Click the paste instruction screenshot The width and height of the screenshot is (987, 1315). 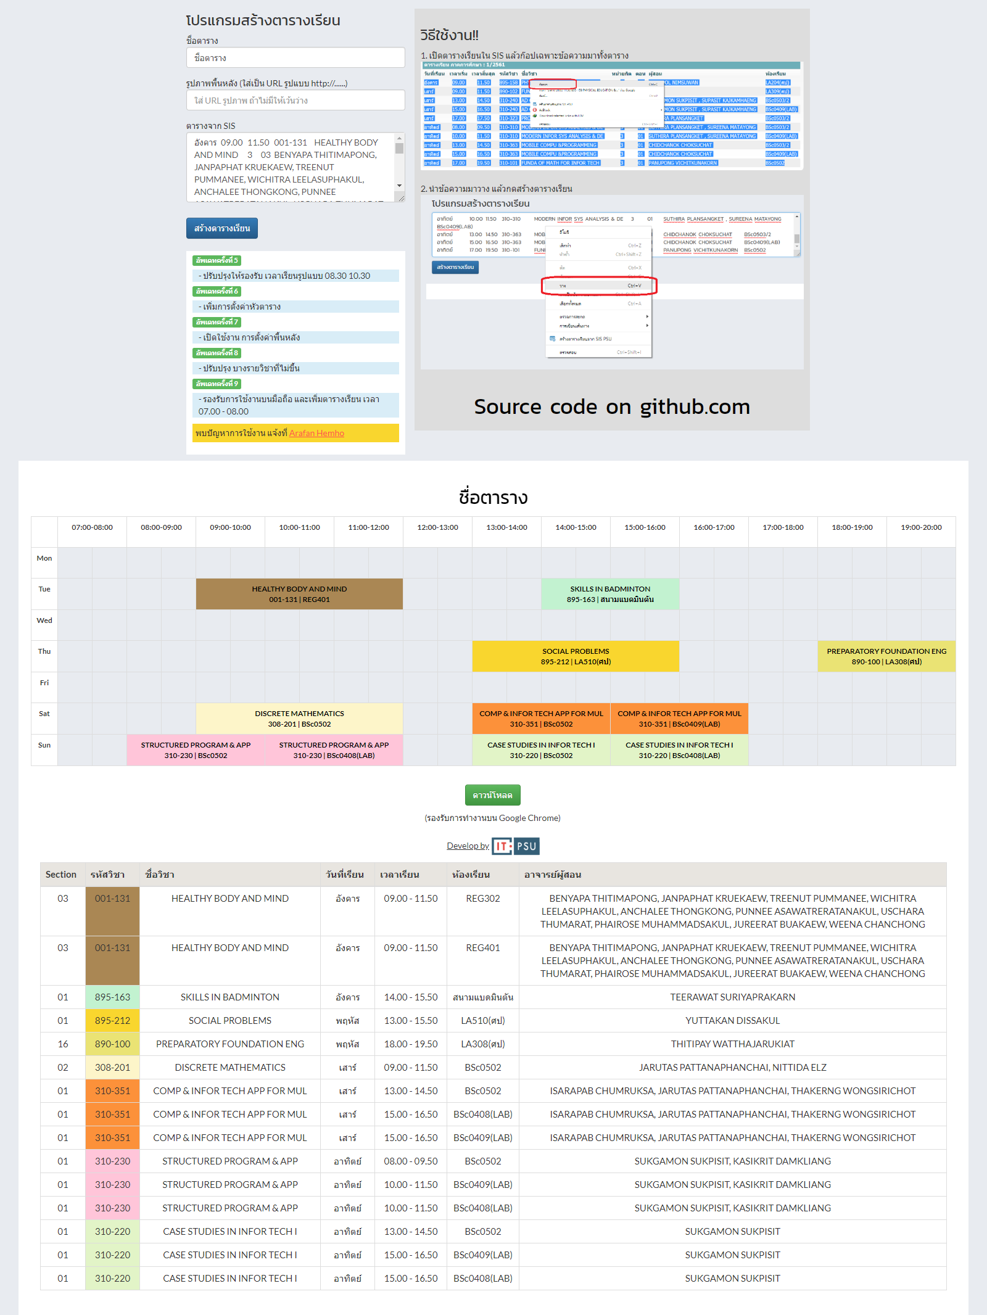[612, 282]
